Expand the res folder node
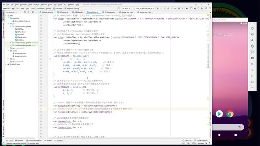Screen dimensions: 260x146 [x=8, y=59]
